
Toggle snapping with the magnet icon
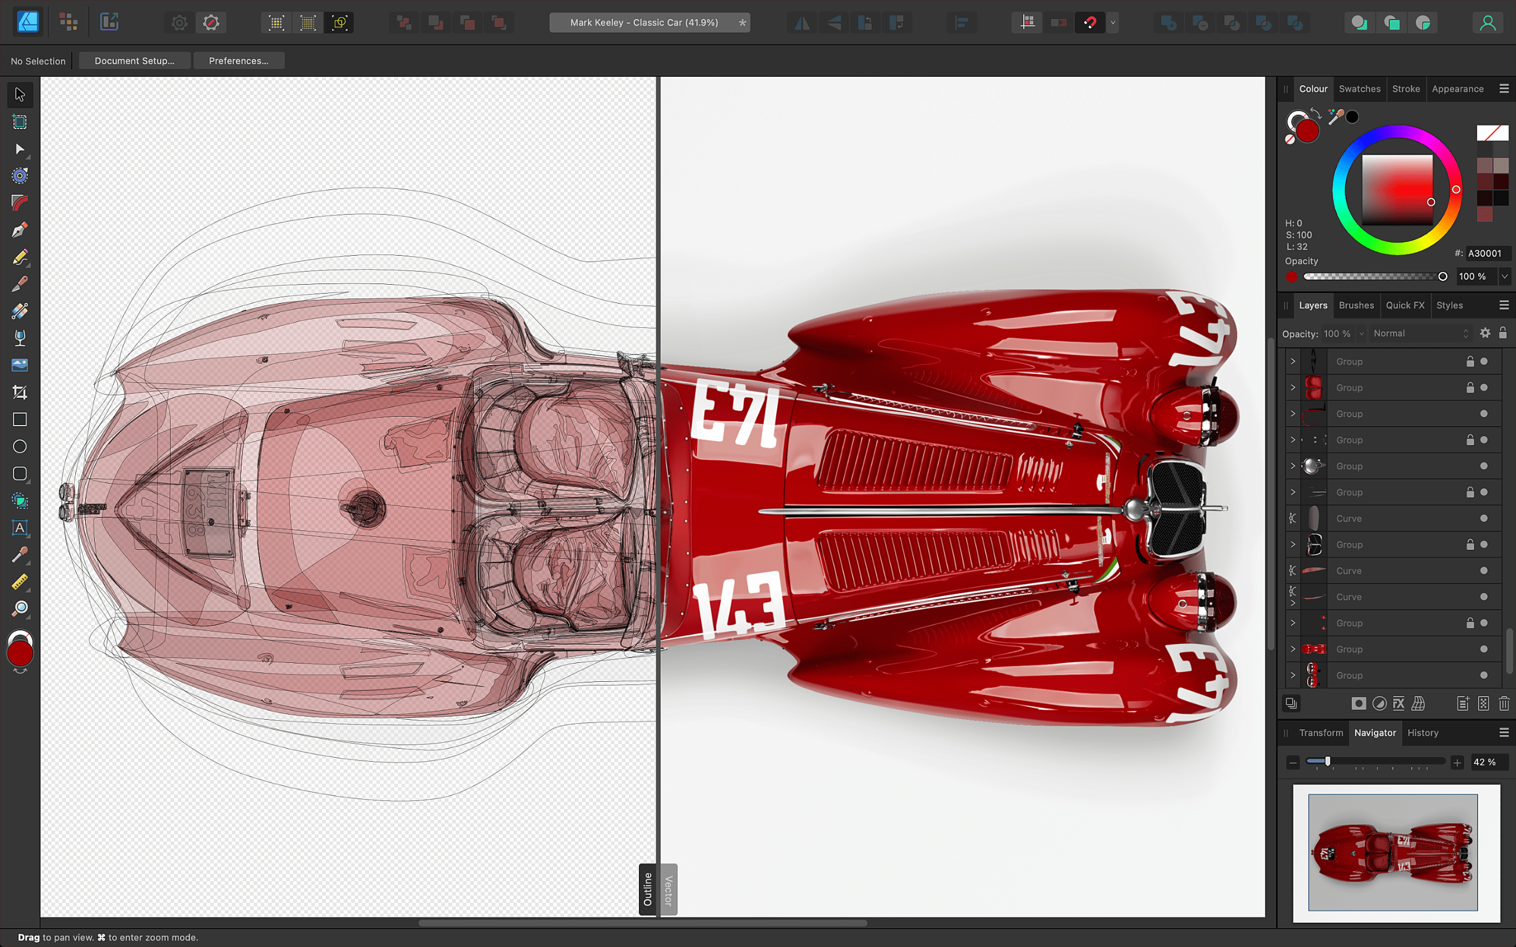pos(1090,22)
